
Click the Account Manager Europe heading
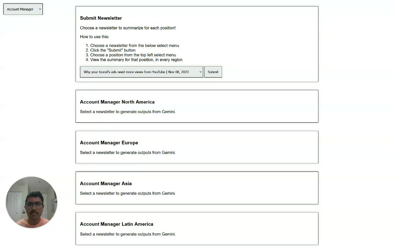click(x=109, y=142)
